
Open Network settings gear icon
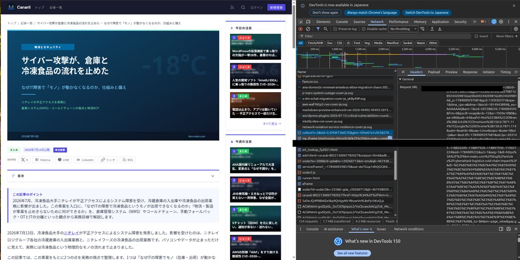pos(515,29)
